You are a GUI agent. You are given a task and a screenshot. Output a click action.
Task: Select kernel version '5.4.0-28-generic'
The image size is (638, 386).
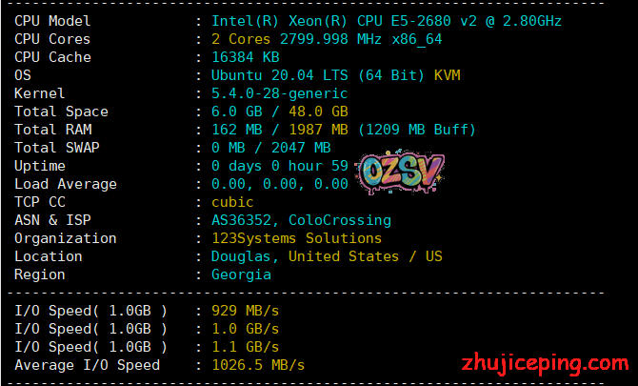coord(279,93)
